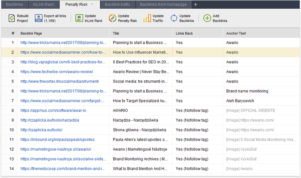Sort by the Anchor Text column header
This screenshot has height=178, width=301.
236,33
